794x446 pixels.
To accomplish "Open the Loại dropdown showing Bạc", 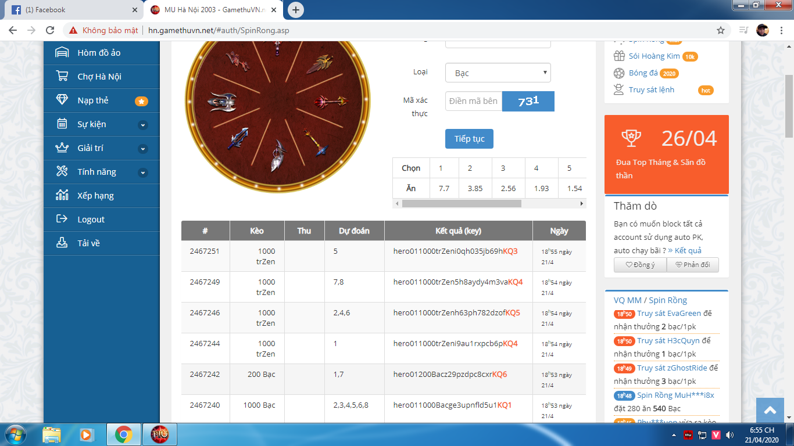I will coord(498,73).
